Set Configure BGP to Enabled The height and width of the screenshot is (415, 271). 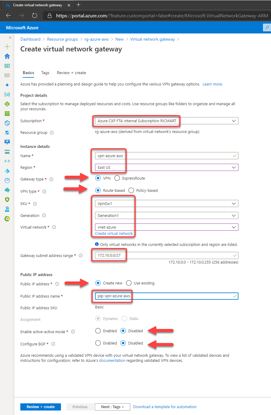98,343
